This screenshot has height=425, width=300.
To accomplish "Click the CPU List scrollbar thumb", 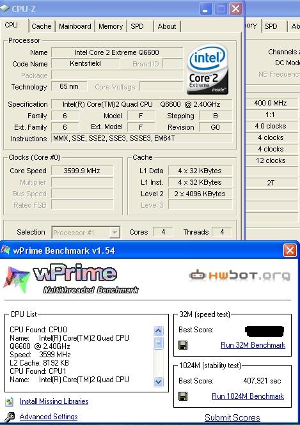I will pos(159,343).
